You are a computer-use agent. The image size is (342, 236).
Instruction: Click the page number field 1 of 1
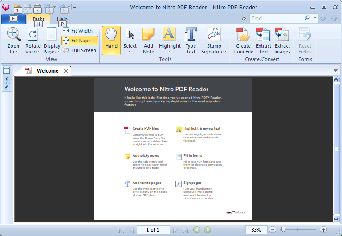153,230
